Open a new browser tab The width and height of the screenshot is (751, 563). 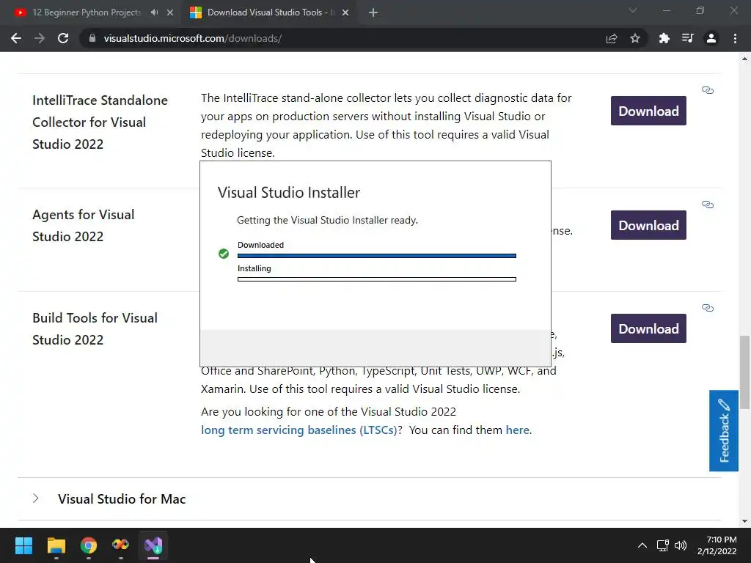pos(373,12)
